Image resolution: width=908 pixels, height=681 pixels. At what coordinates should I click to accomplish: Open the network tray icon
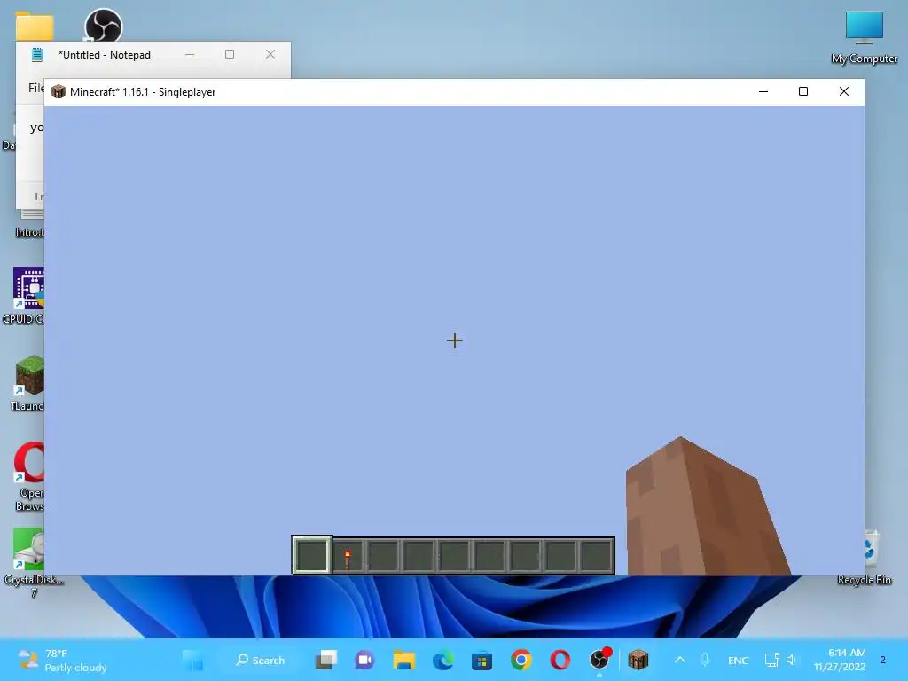tap(772, 660)
